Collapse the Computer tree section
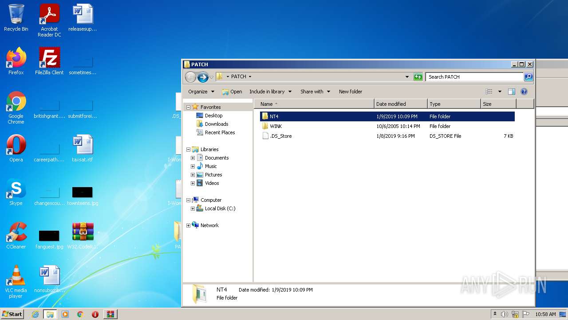Viewport: 568px width, 320px height. tap(188, 200)
